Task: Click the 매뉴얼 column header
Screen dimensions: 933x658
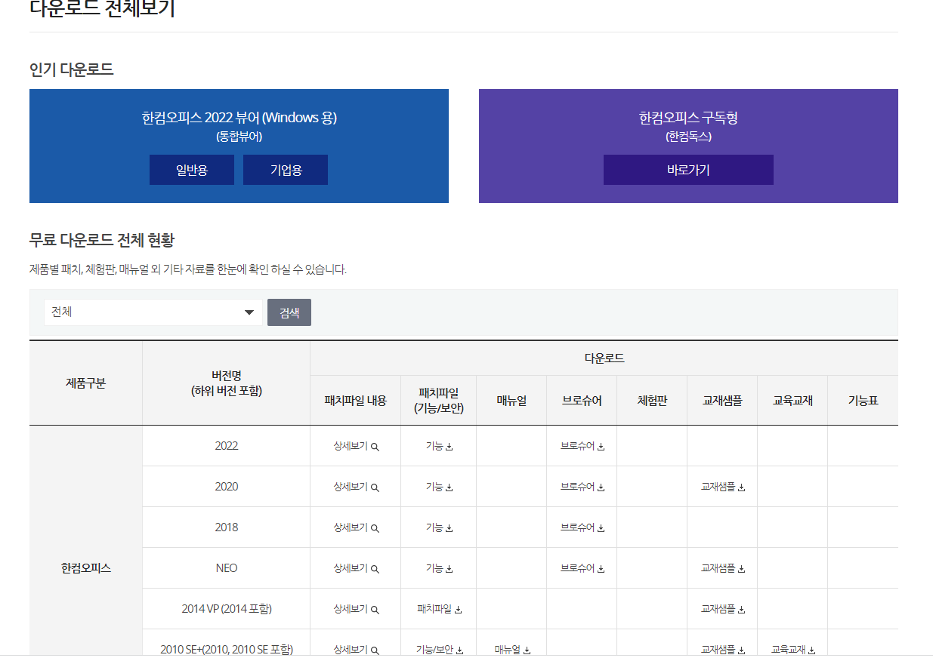Action: pos(511,401)
